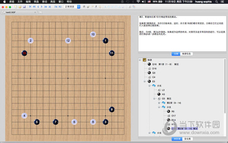Viewport: 228px width, 143px height.
Task: Jump to the last move
Action: (50, 7)
